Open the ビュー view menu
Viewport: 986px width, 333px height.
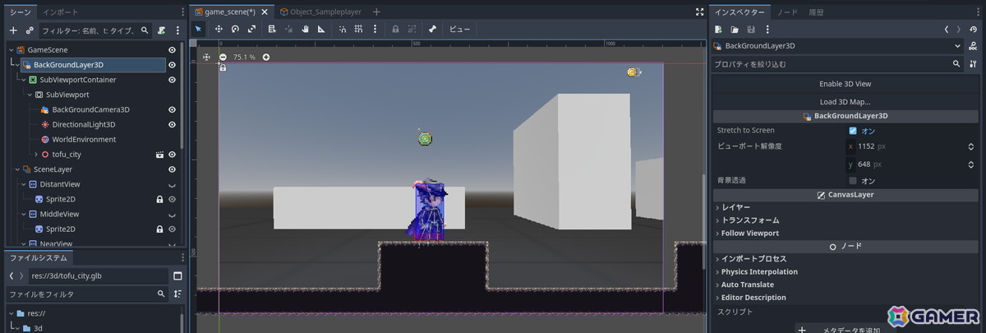point(459,29)
